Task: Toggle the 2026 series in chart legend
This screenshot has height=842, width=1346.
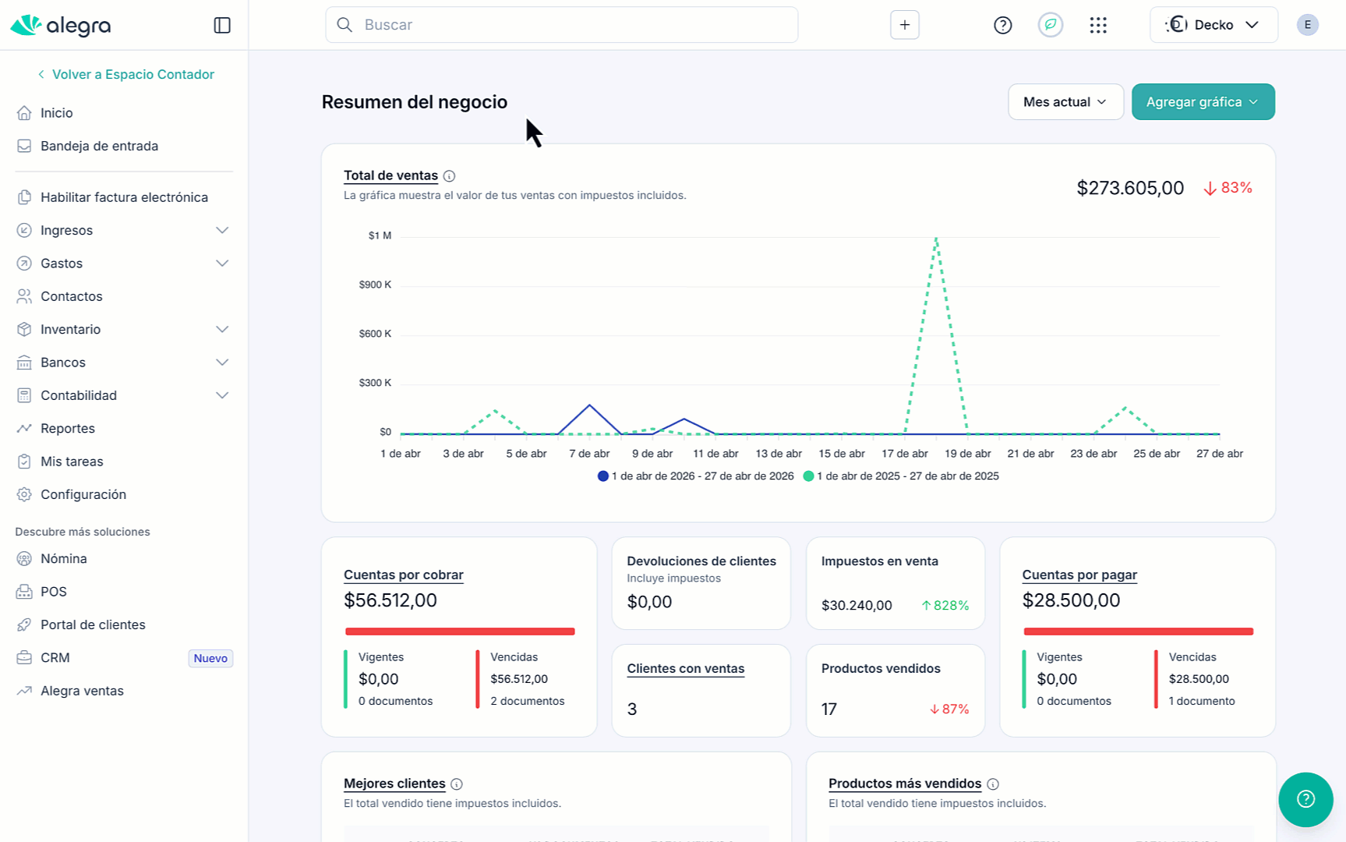Action: coord(695,476)
